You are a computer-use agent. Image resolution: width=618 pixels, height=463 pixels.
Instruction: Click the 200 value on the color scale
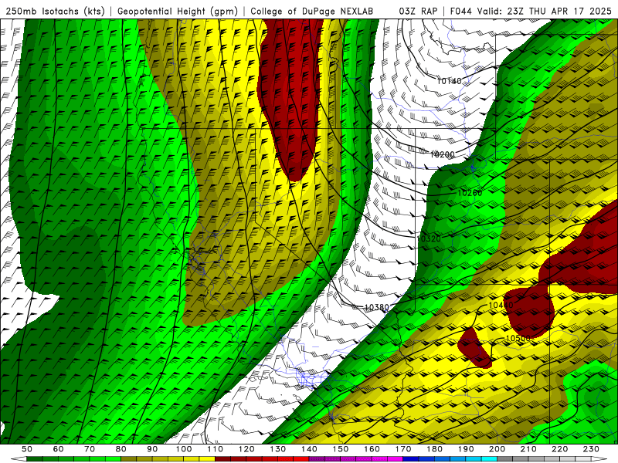[x=497, y=449]
